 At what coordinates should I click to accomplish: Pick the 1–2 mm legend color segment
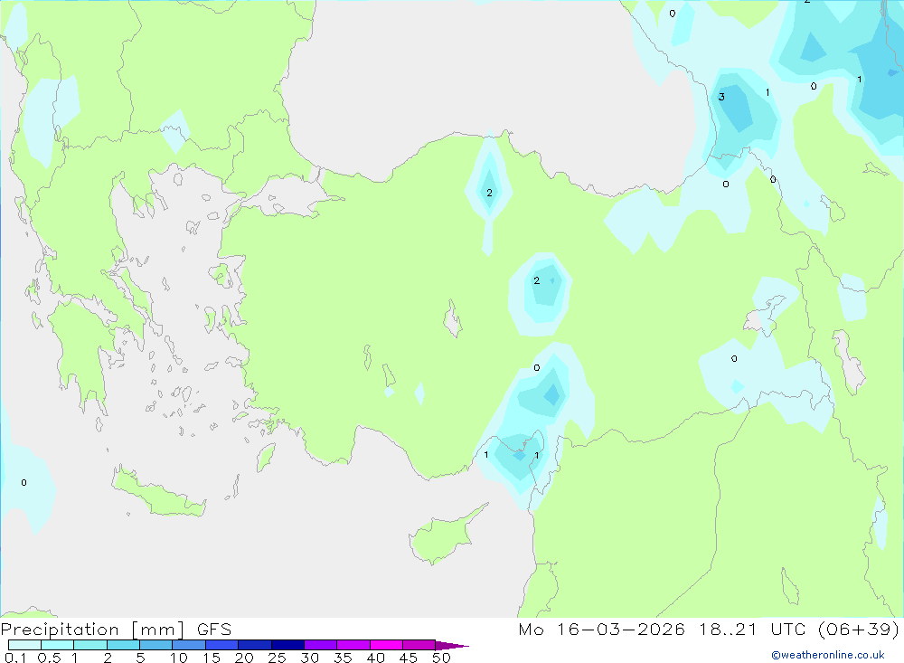pos(89,645)
